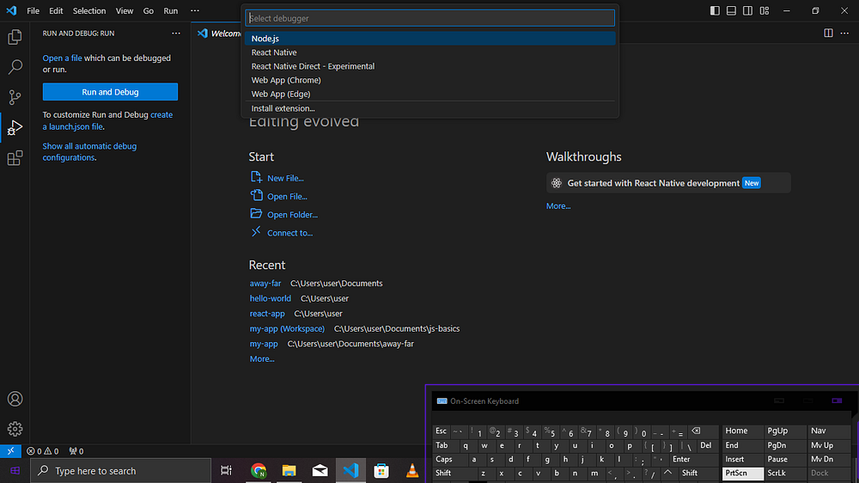Viewport: 859px width, 483px height.
Task: Open errors and warnings status bar entry
Action: (x=43, y=451)
